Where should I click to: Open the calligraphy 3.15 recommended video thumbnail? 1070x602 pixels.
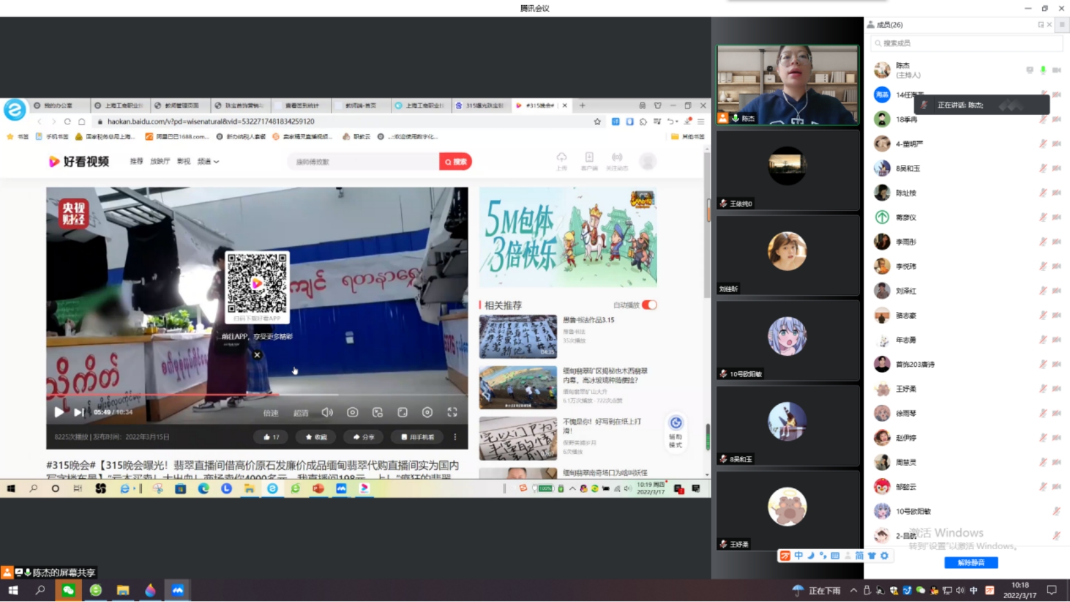(x=518, y=336)
